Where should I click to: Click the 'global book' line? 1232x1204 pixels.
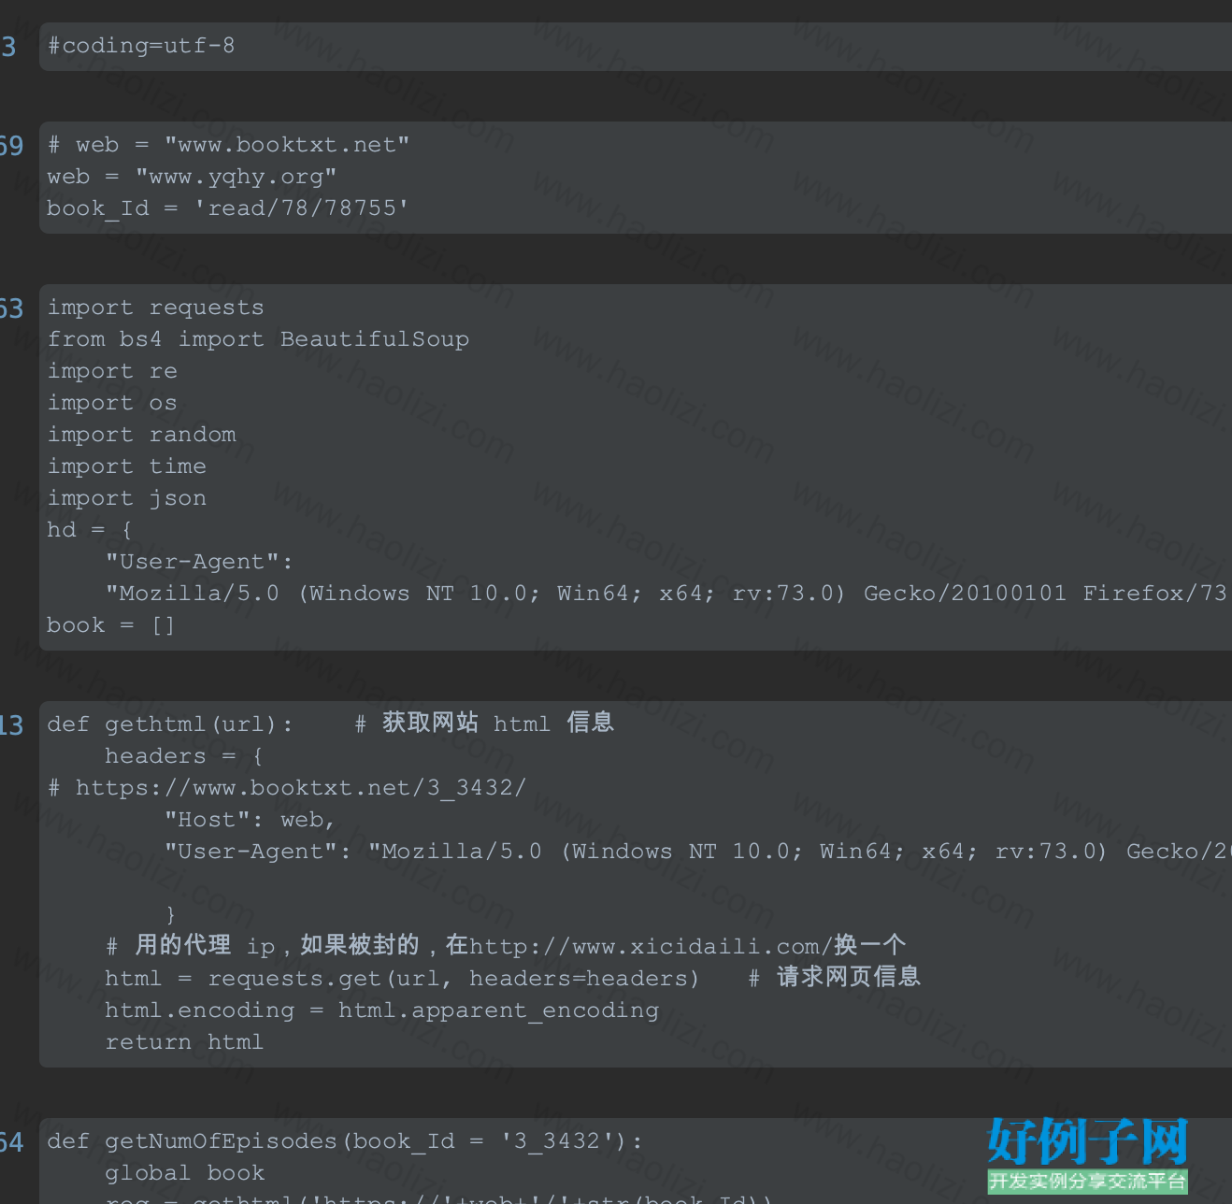click(184, 1173)
